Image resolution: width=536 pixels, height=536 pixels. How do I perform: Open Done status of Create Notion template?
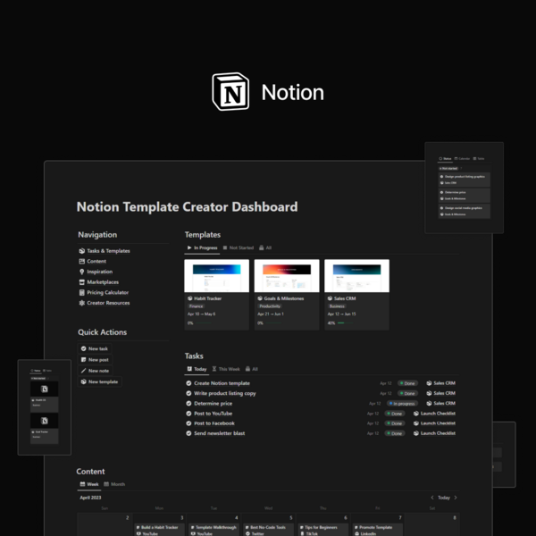(x=407, y=383)
